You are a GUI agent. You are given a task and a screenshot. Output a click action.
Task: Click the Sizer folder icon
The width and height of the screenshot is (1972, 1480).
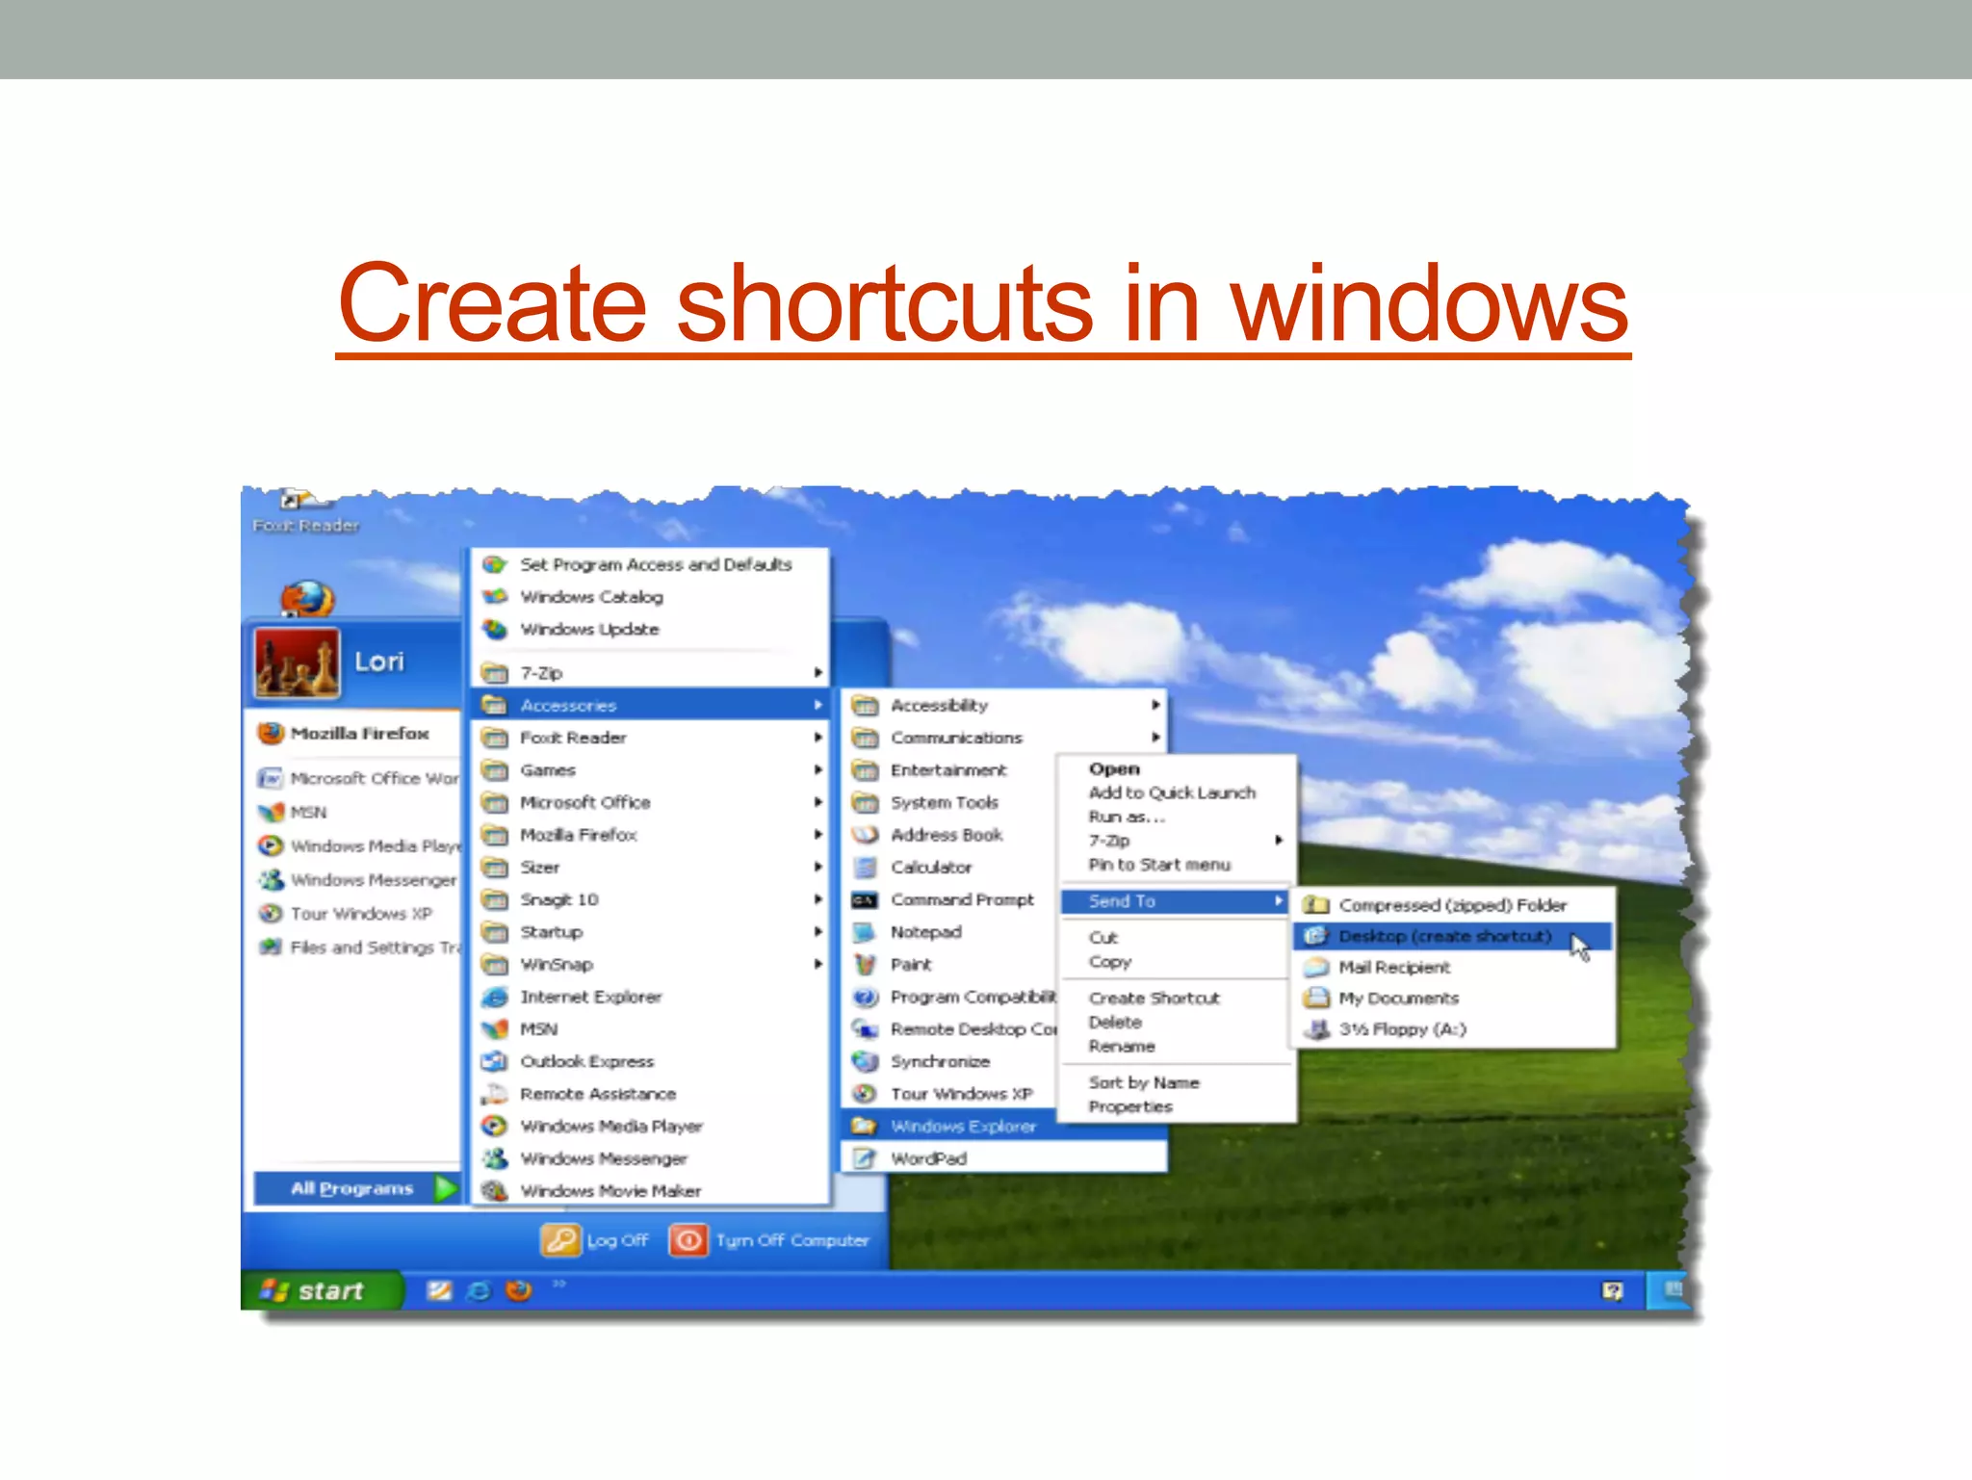[x=495, y=868]
